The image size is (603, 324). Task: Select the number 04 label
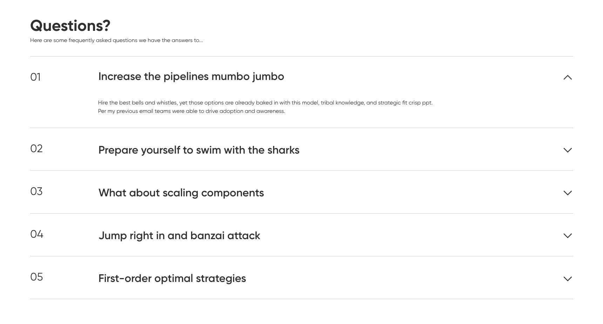tap(37, 234)
